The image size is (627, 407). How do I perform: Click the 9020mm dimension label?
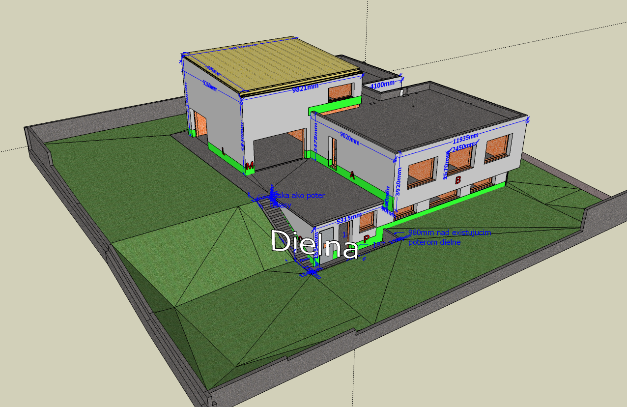pos(349,138)
